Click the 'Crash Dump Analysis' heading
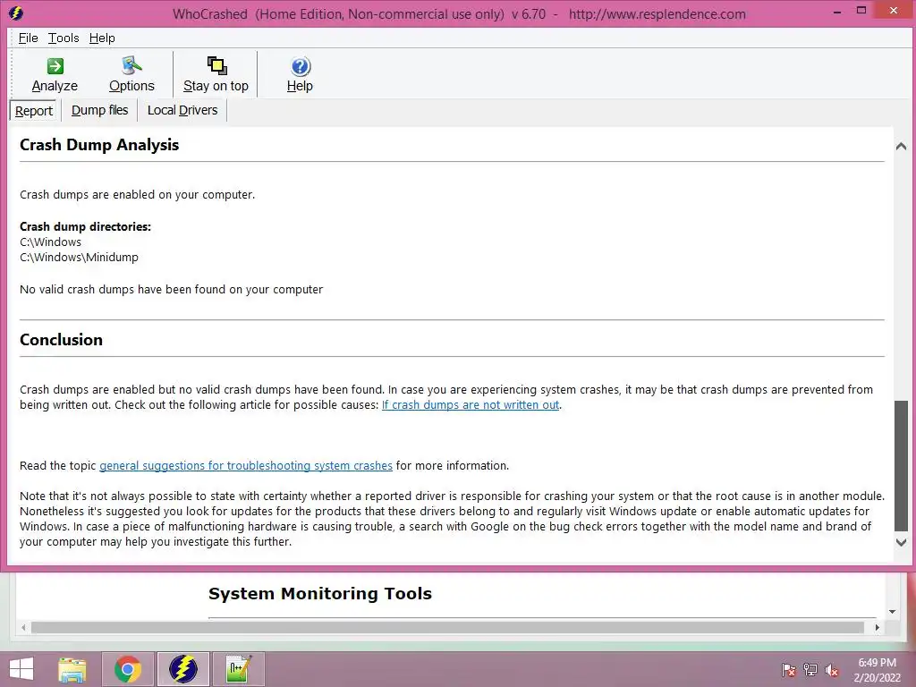 point(99,145)
